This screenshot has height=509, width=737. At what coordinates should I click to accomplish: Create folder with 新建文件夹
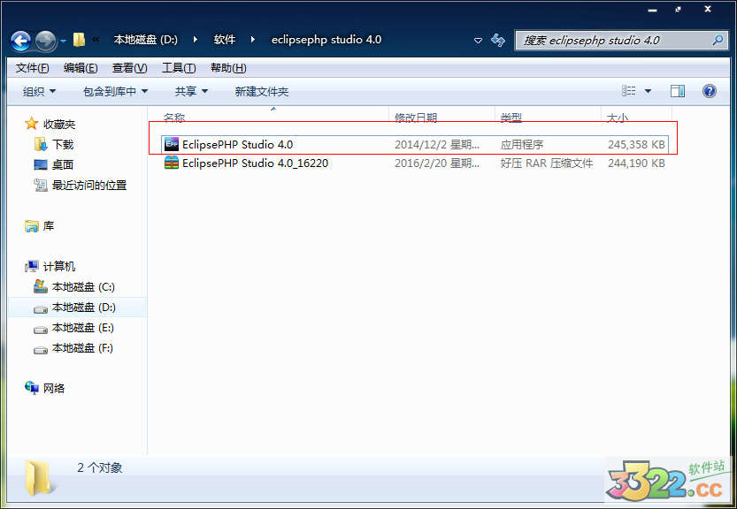click(x=261, y=92)
